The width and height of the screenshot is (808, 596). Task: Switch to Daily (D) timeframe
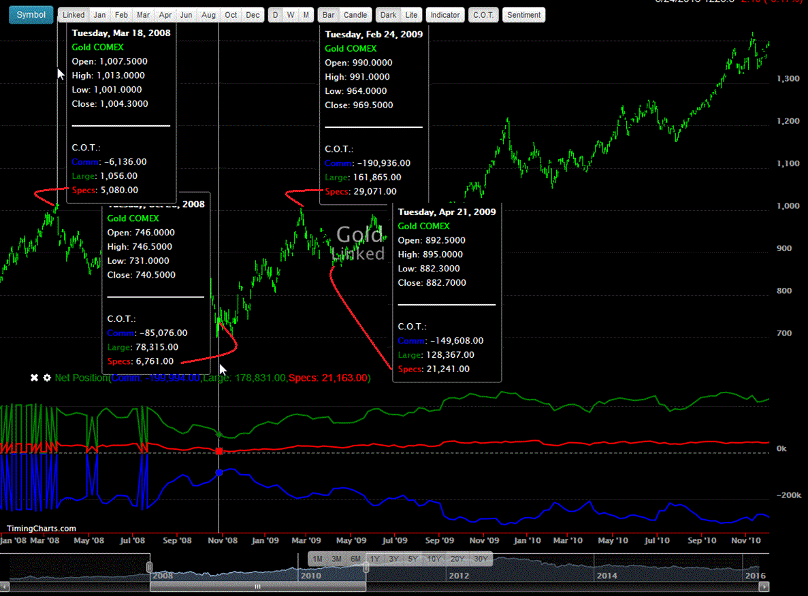pos(275,15)
